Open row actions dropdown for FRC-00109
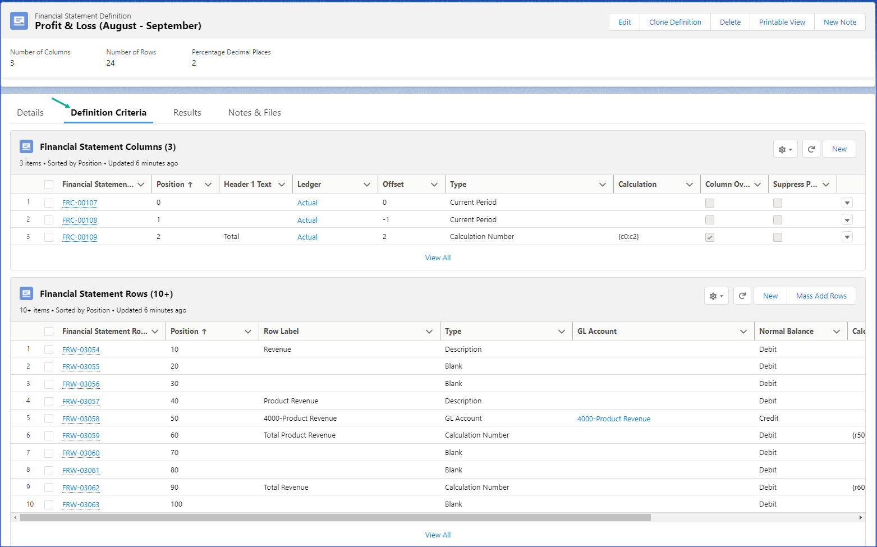 847,237
